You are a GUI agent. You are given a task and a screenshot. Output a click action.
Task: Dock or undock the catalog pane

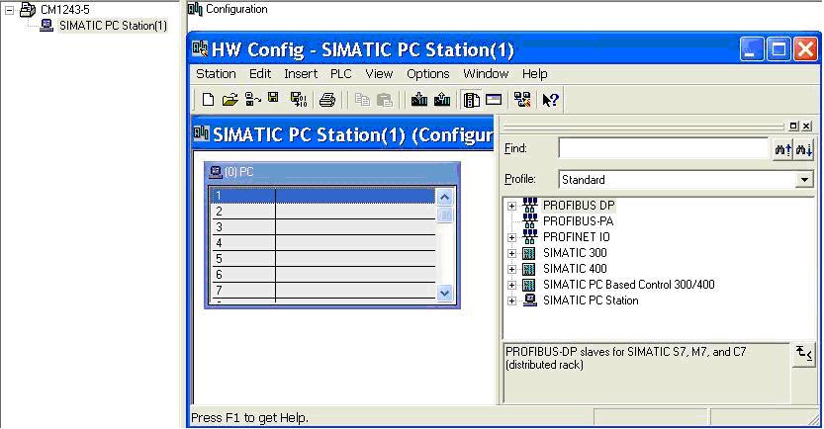tap(793, 126)
